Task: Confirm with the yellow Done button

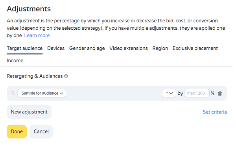Action: coord(17,132)
